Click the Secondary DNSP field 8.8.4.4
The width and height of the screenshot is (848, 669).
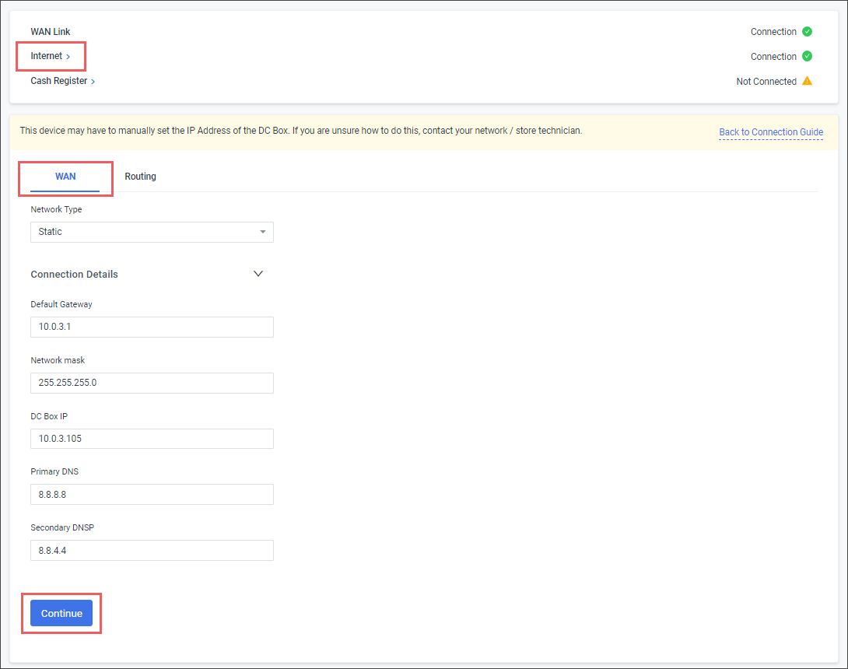[x=152, y=551]
